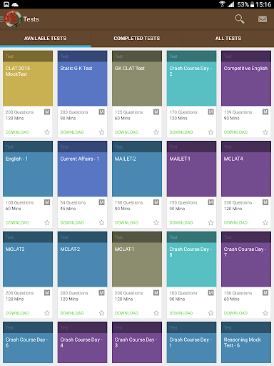This screenshot has height=366, width=274.
Task: Click the M badge on MCLAT4
Action: point(265,202)
